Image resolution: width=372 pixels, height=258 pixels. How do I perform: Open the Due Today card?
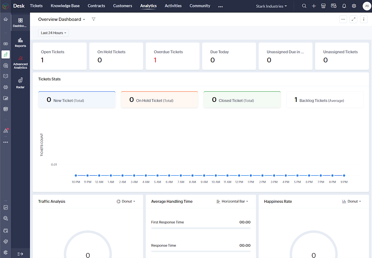(x=229, y=56)
